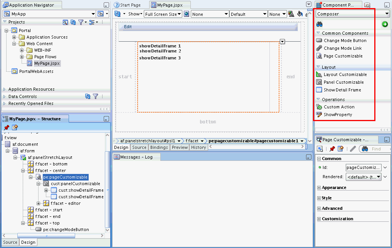Expand the Application Resources section
392x248 pixels.
pos(4,89)
